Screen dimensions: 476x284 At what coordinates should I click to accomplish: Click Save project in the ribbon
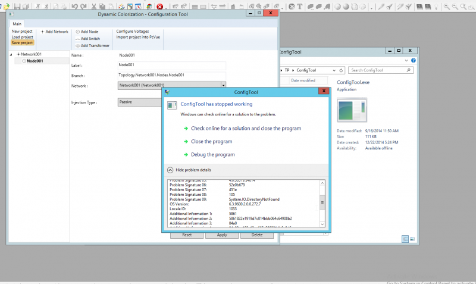(x=22, y=43)
